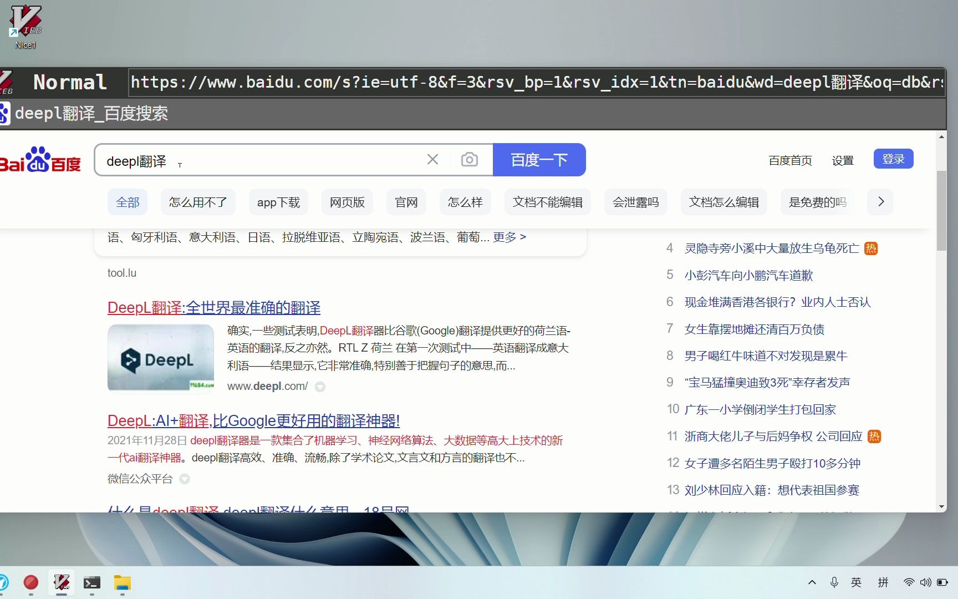The height and width of the screenshot is (599, 958).
Task: Select the 怎么用不了 filter tab
Action: tap(198, 202)
